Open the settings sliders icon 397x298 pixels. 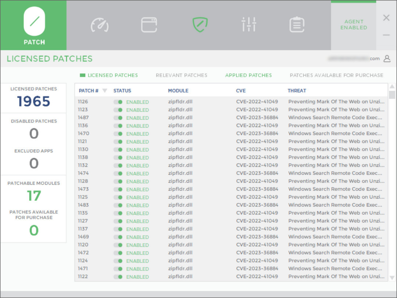[249, 25]
